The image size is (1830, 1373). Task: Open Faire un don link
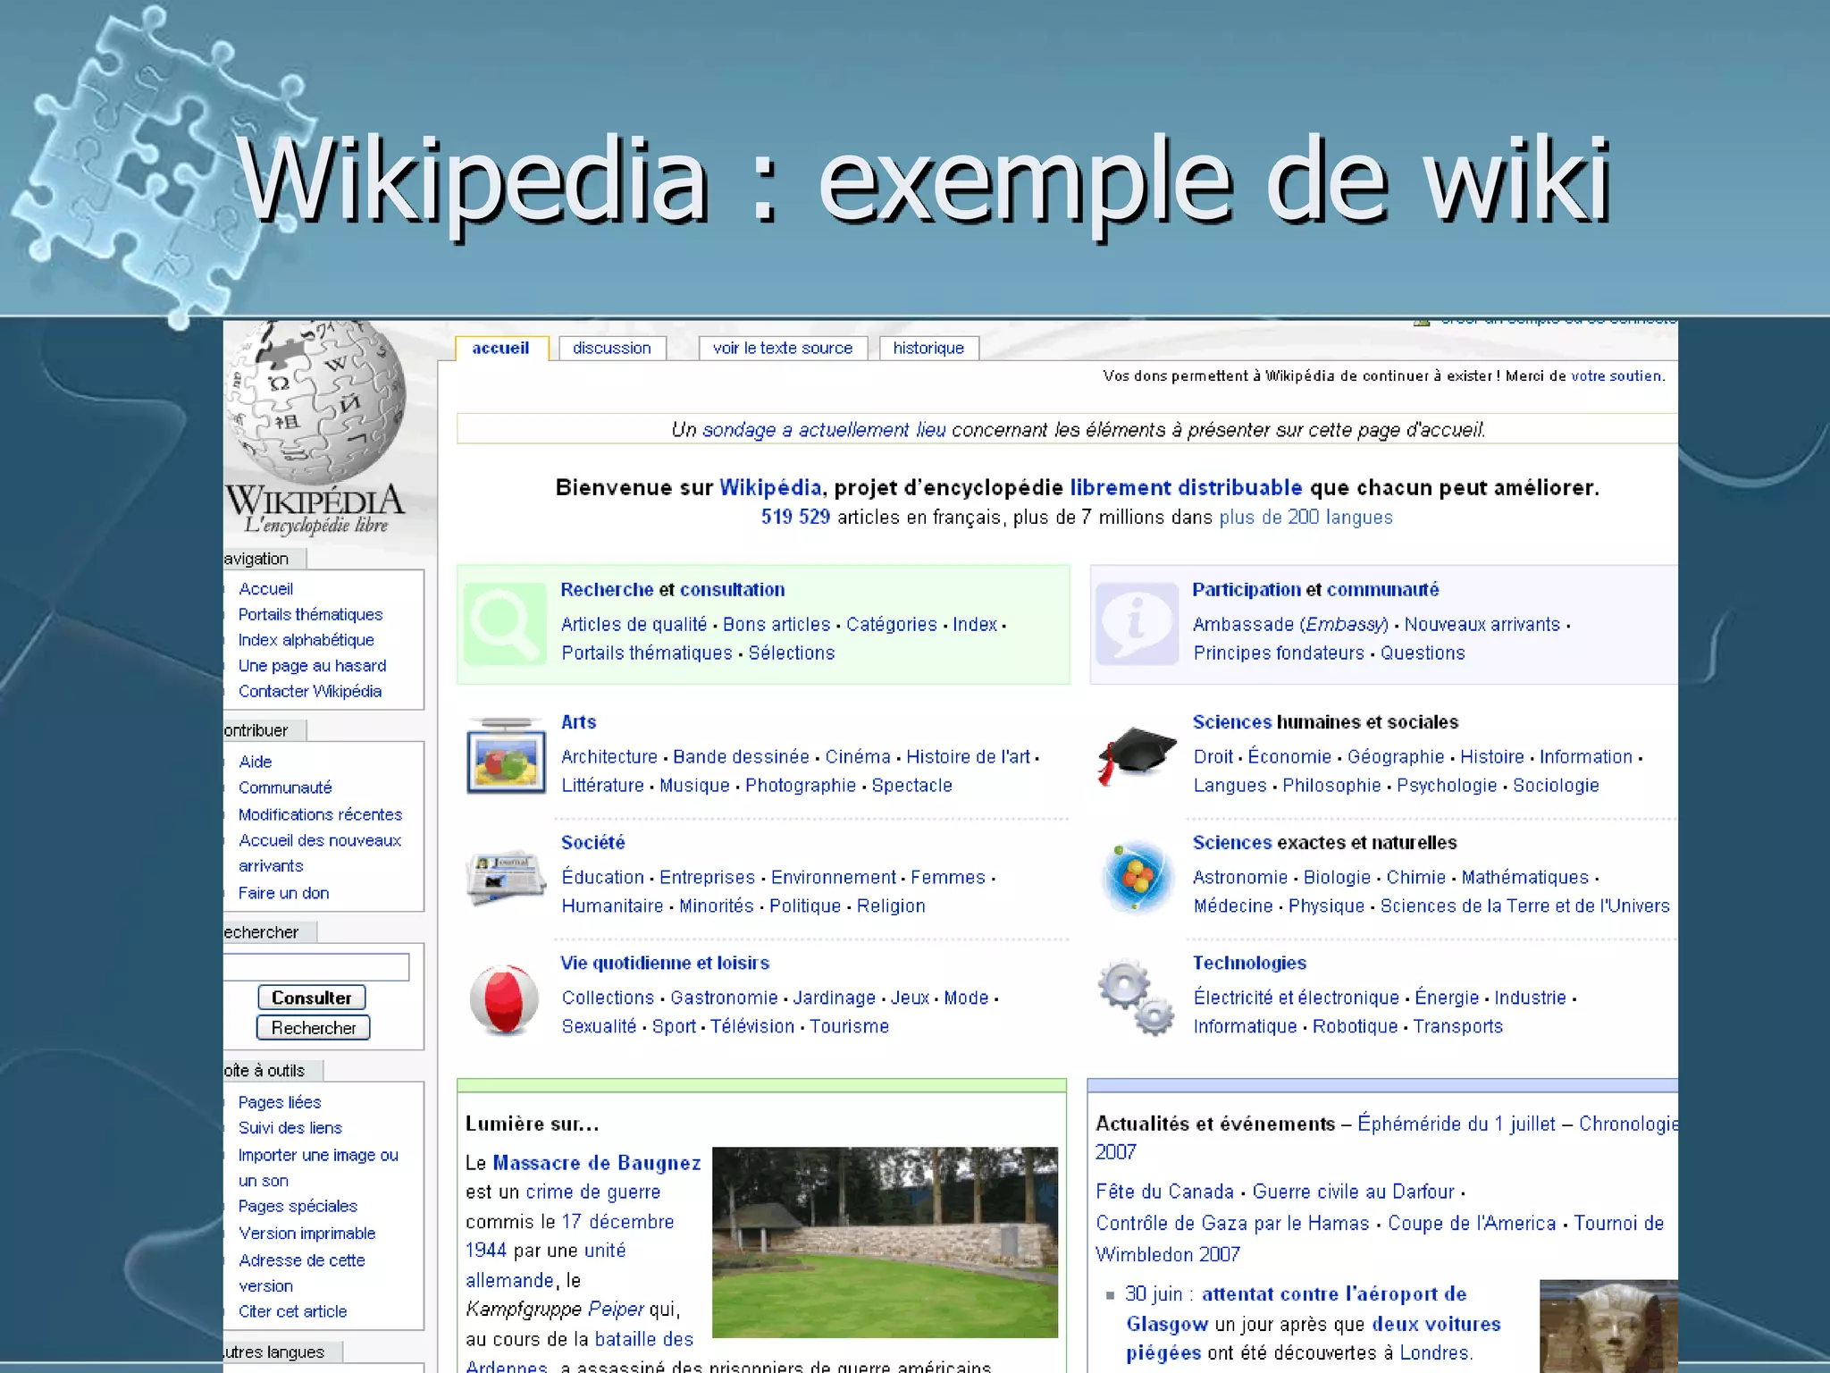pos(283,893)
